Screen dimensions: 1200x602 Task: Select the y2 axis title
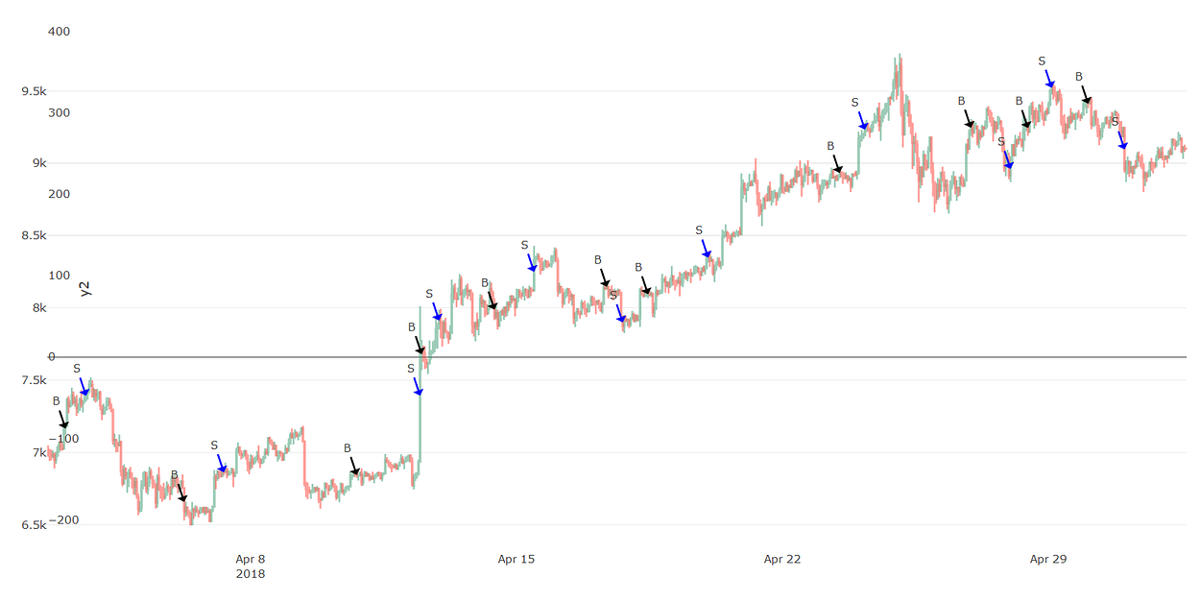(x=85, y=288)
